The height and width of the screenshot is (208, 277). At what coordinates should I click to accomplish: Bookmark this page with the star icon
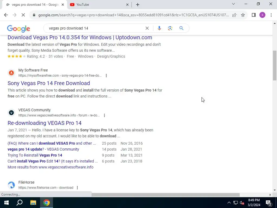tap(243, 15)
